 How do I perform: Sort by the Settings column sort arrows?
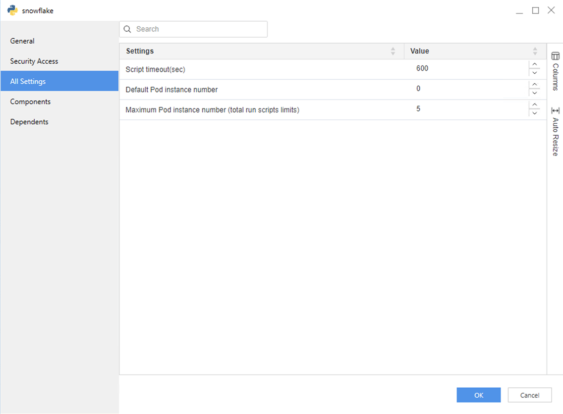(x=393, y=51)
